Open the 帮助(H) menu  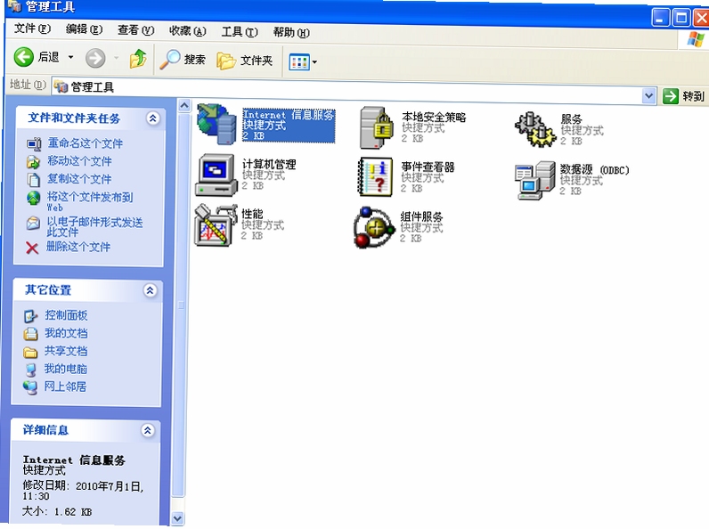pos(291,33)
